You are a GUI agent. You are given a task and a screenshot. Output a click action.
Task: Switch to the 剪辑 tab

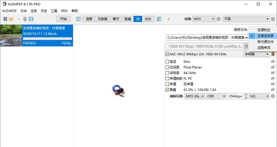(128, 19)
